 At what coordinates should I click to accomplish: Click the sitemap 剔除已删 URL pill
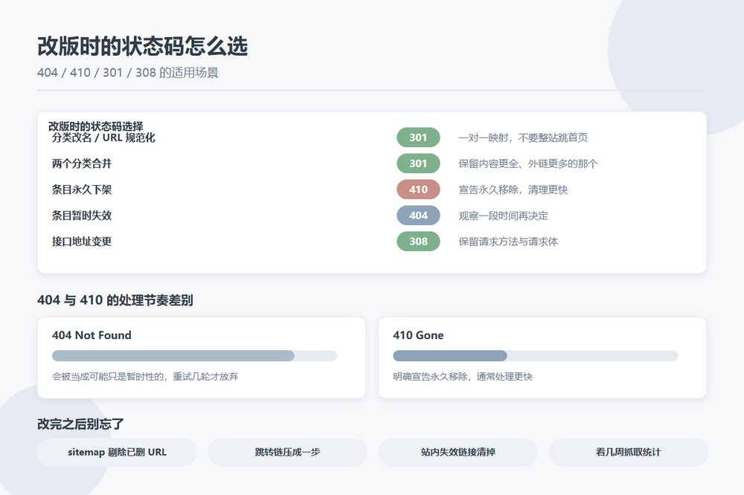118,452
